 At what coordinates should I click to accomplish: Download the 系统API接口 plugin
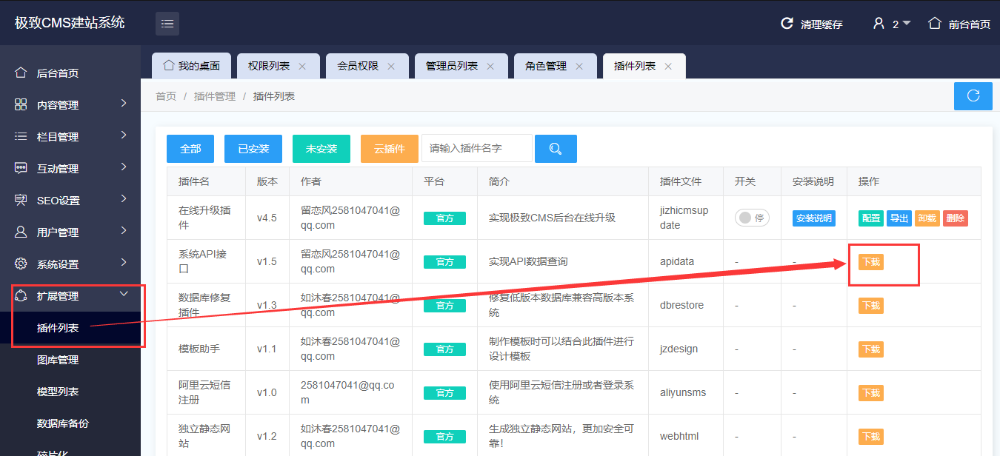[870, 261]
